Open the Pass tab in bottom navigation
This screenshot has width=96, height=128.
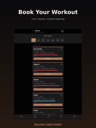(61, 116)
